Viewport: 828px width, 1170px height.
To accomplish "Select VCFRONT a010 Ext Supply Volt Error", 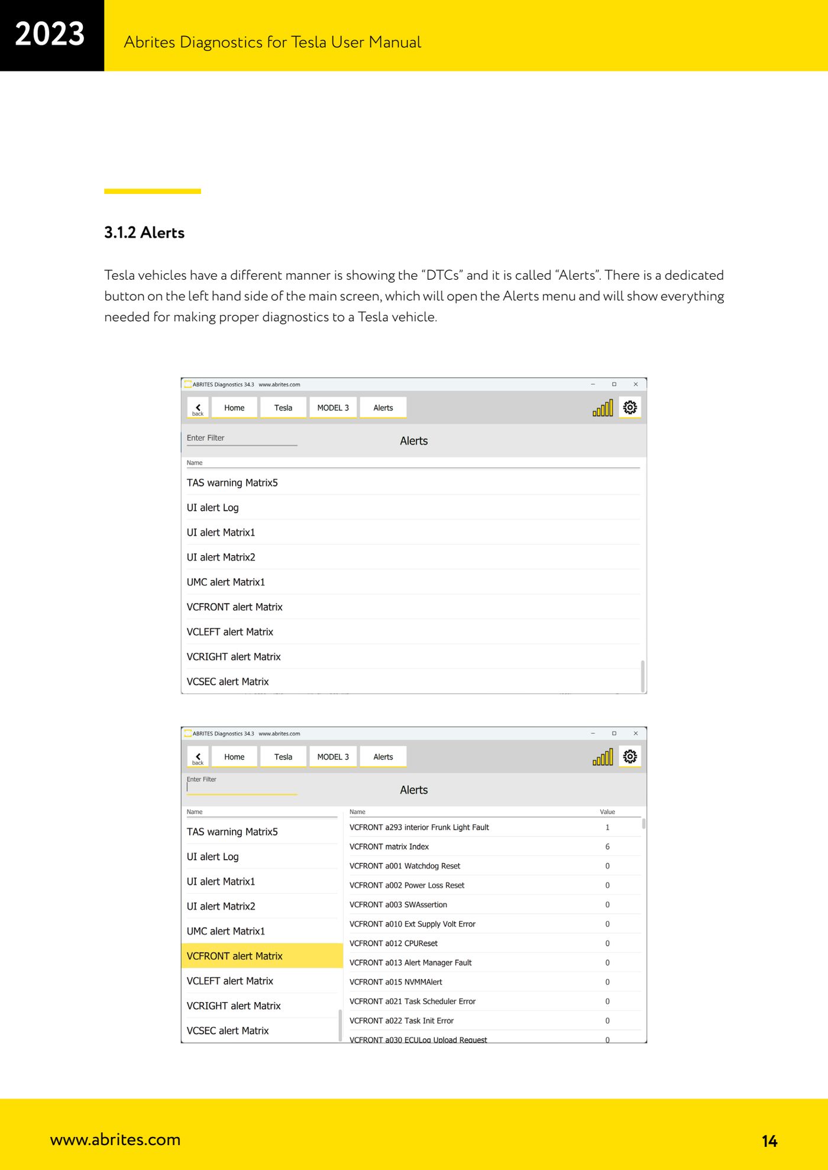I will coord(494,923).
